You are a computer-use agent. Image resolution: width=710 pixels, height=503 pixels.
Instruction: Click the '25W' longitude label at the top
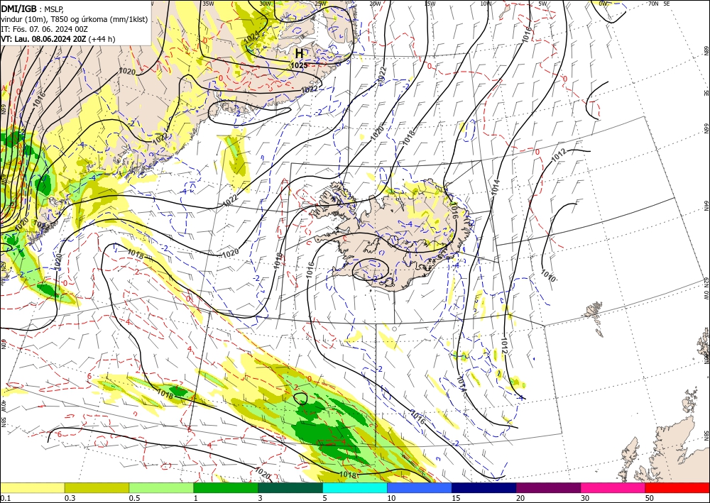pos(321,4)
